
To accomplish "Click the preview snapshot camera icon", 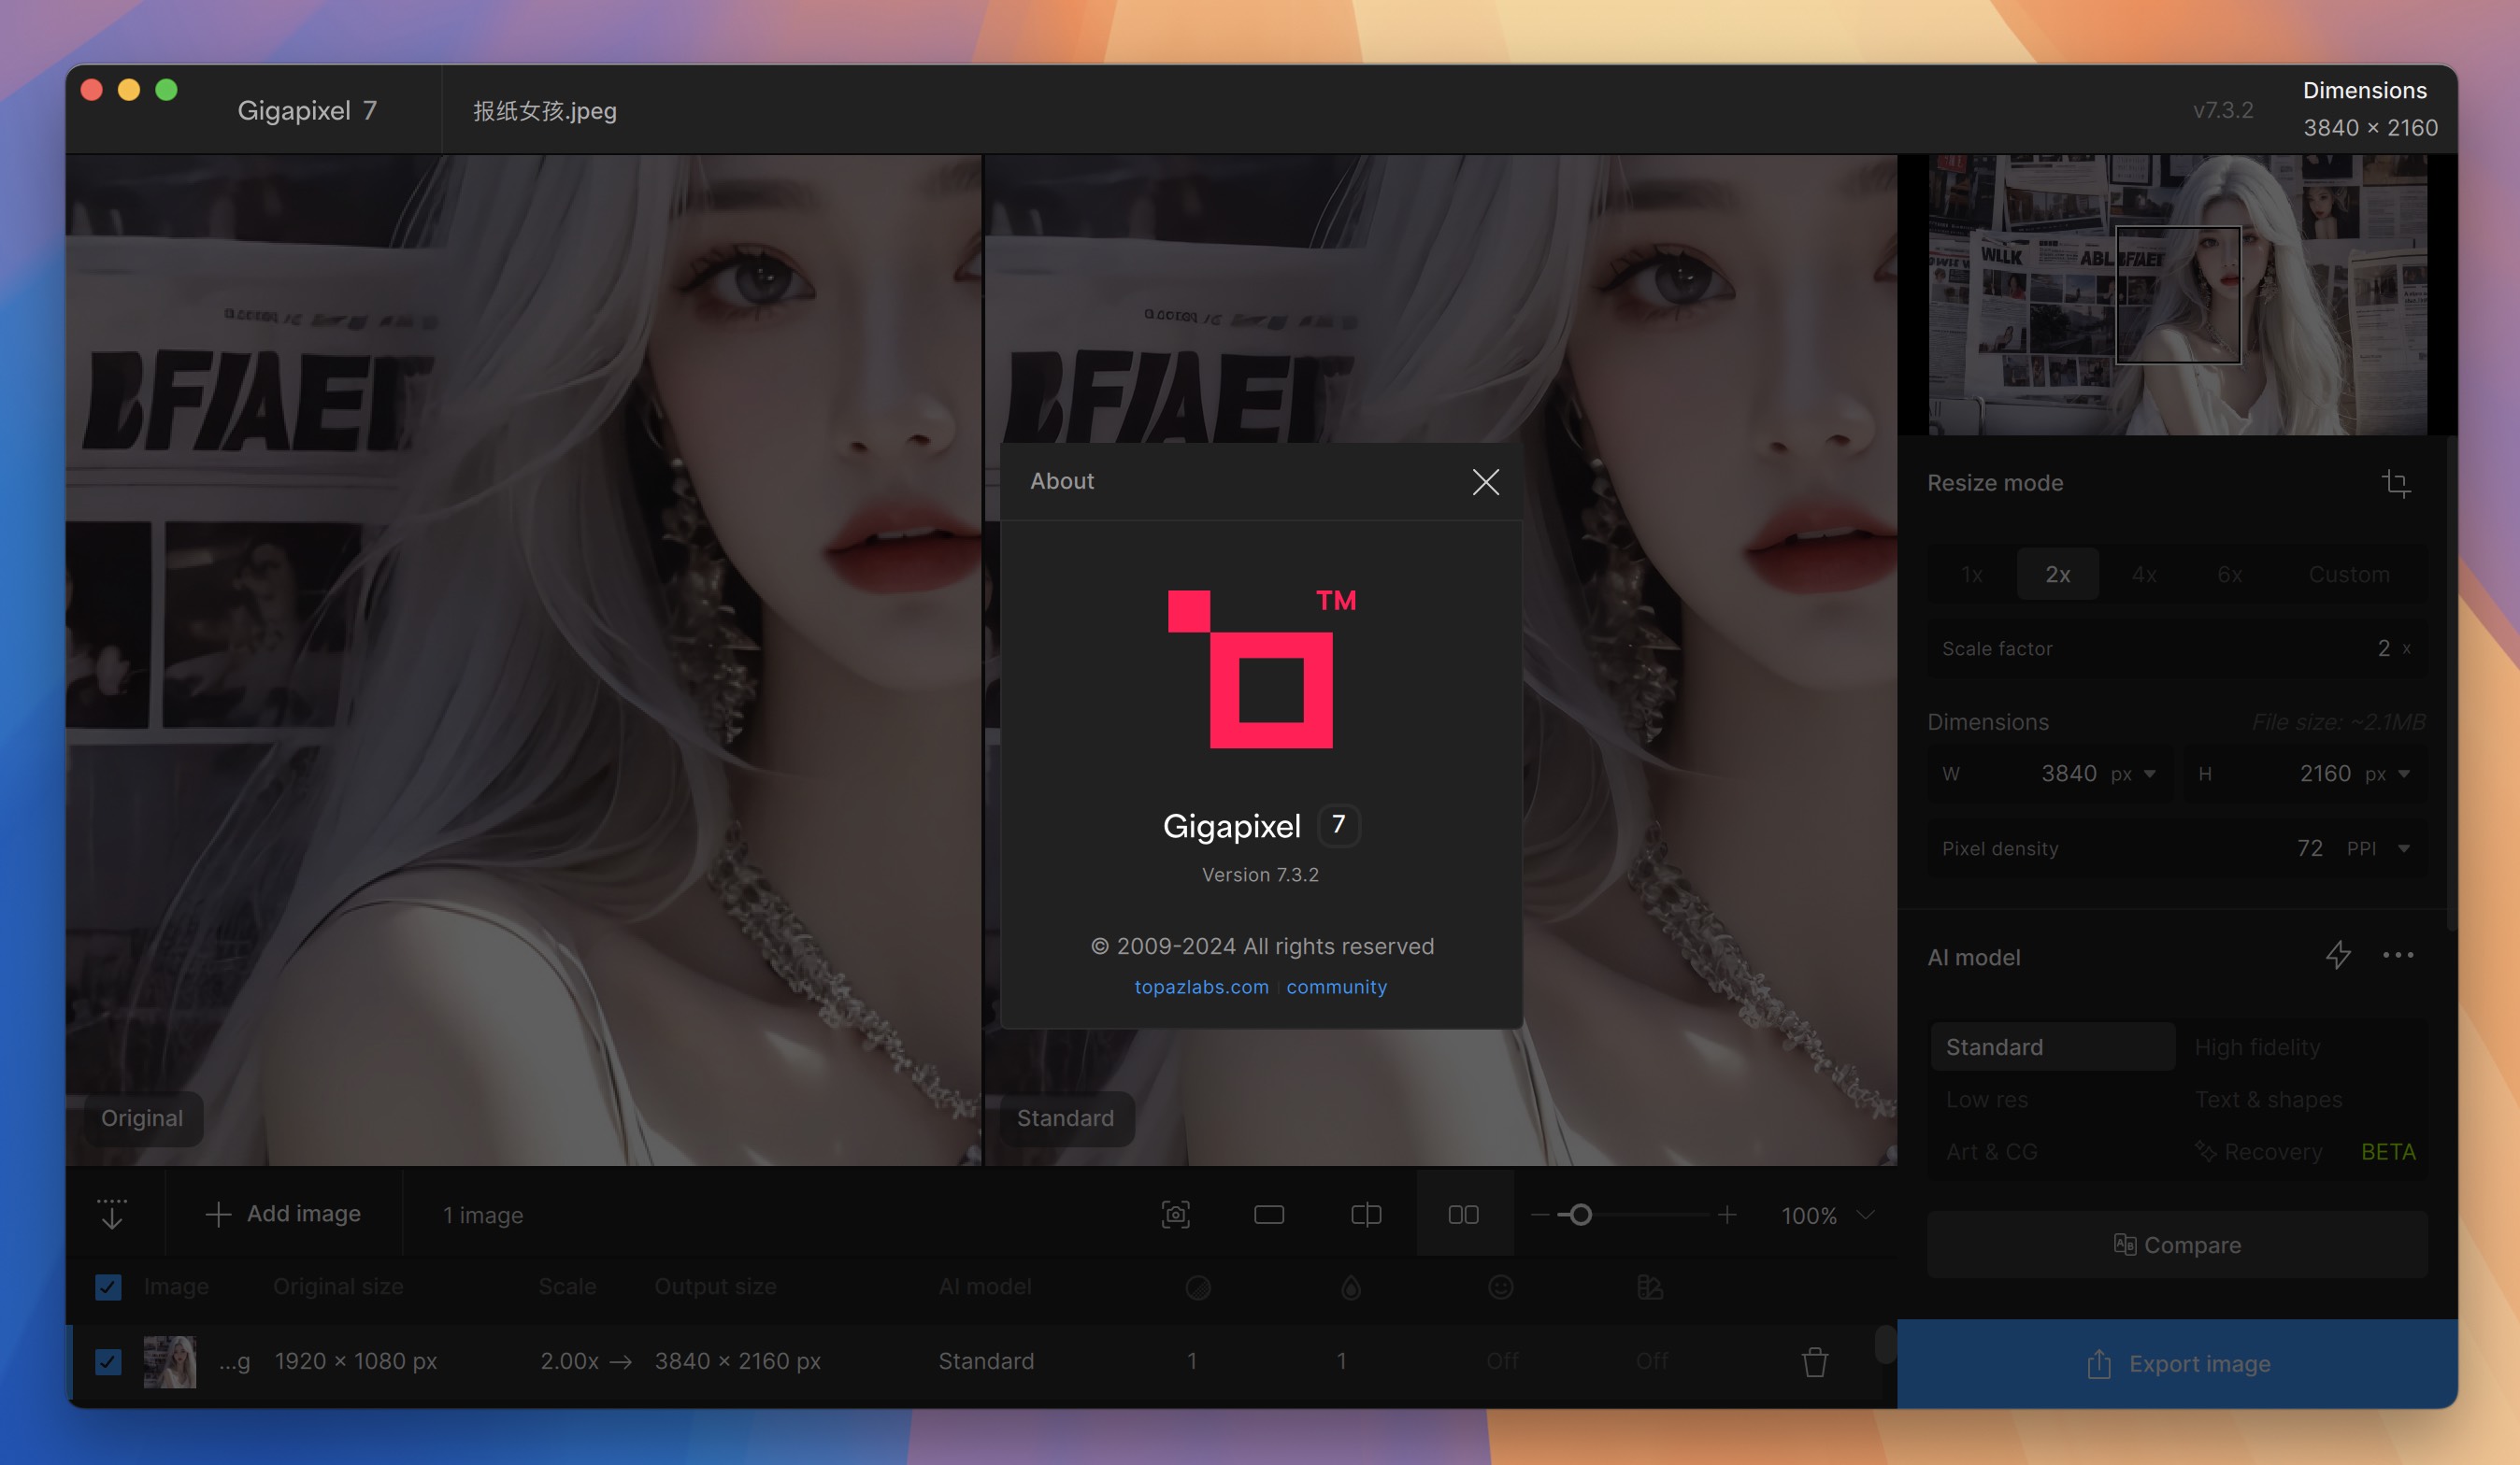I will click(1175, 1215).
